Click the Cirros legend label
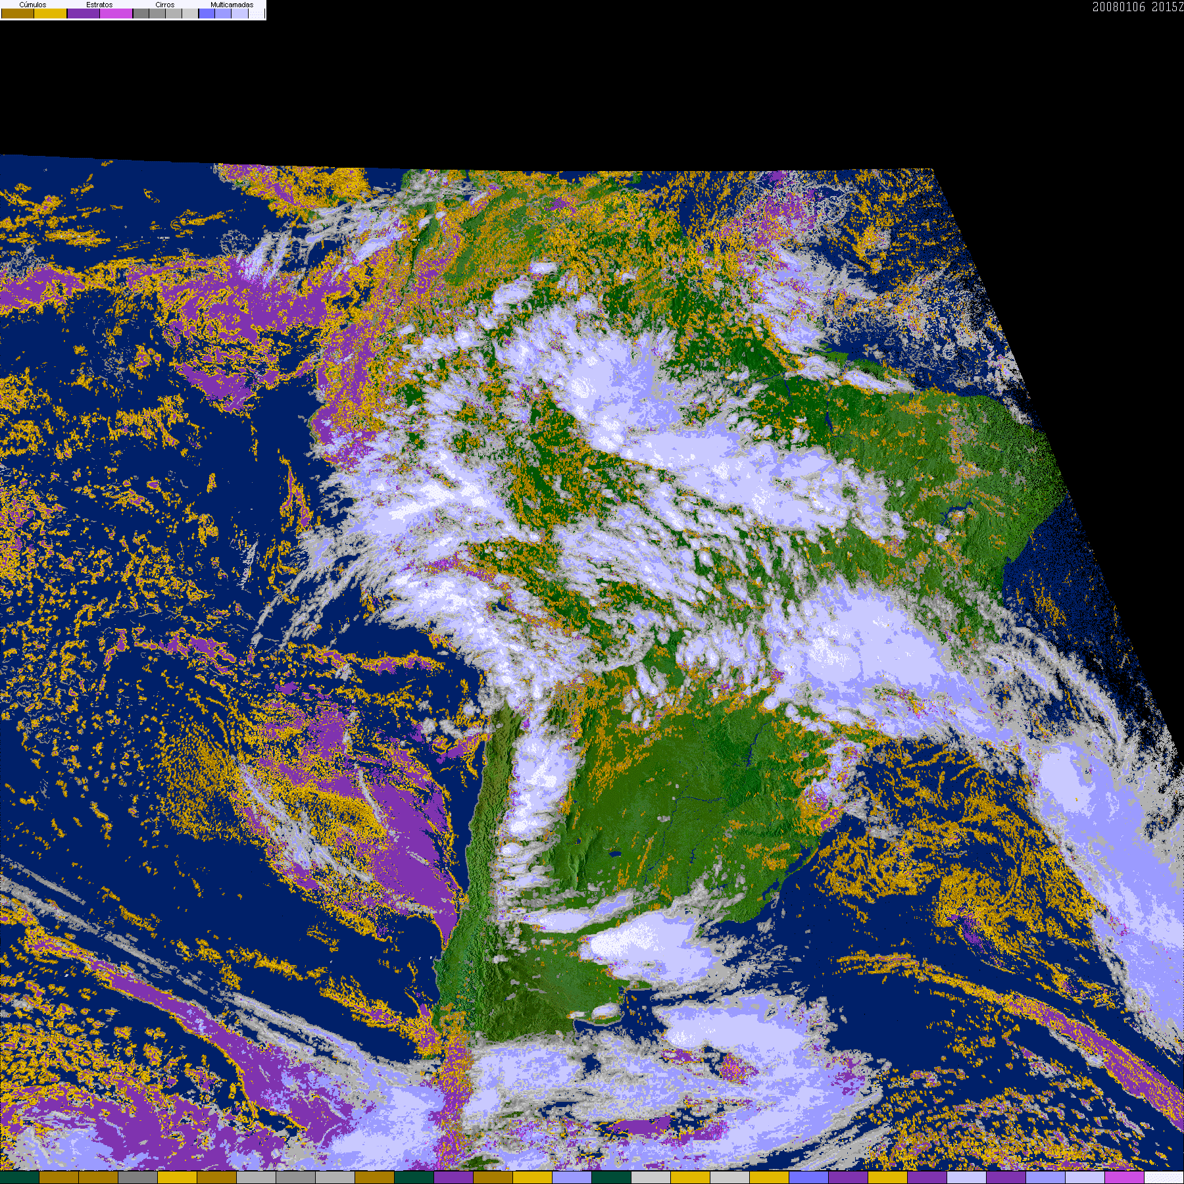 click(x=165, y=5)
